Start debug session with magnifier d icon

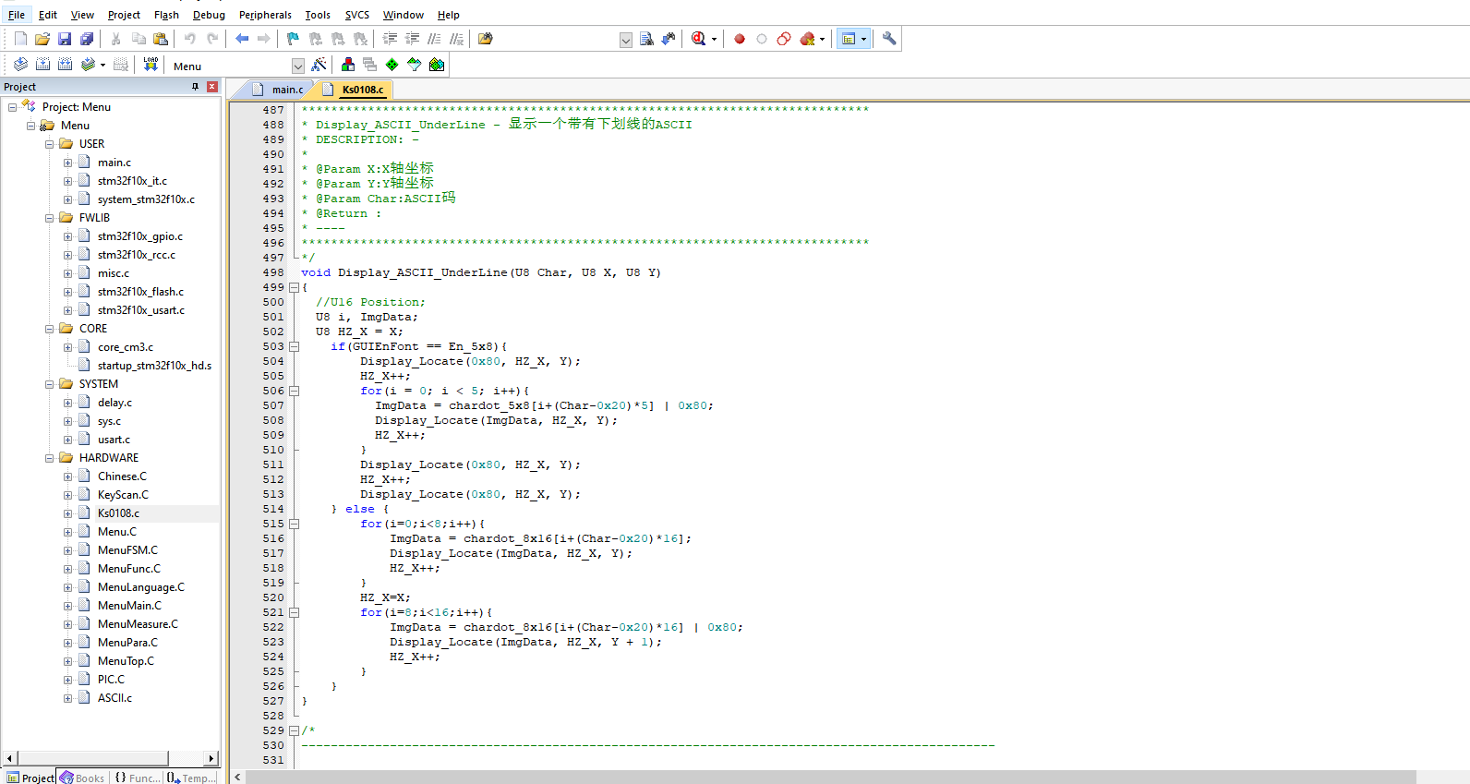point(699,39)
